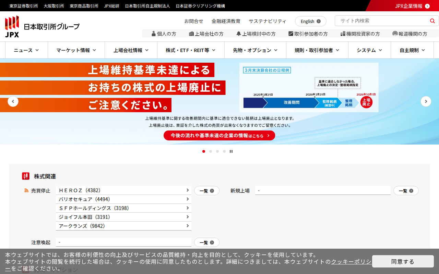Open the バリオセキュア (4494) entry

[123, 199]
